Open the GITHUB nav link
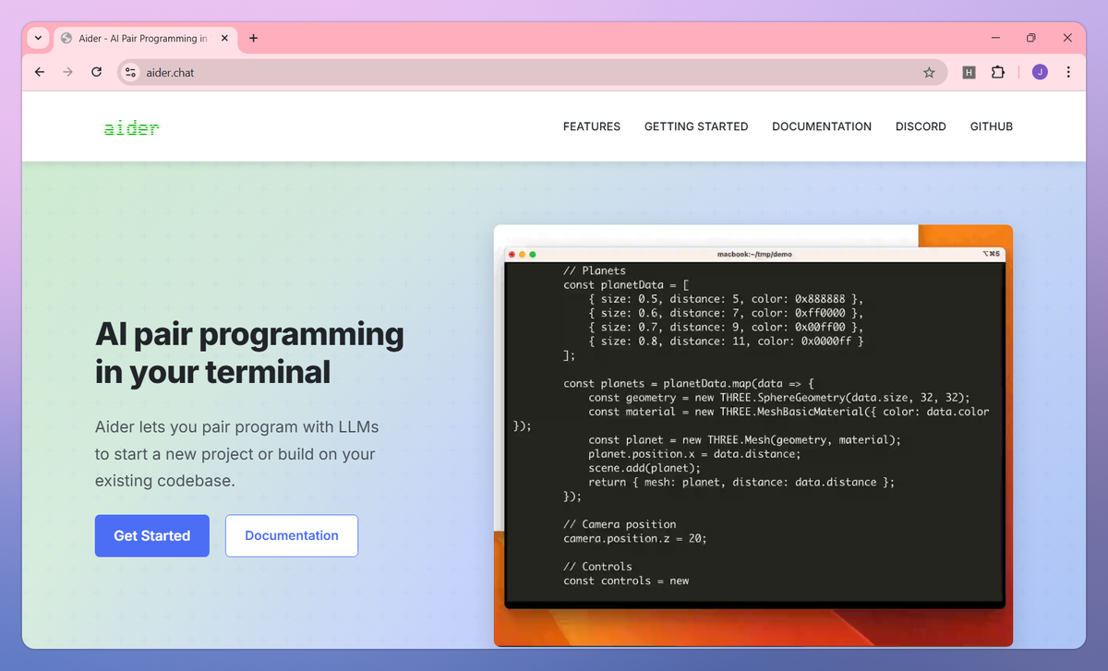This screenshot has height=671, width=1108. [992, 126]
